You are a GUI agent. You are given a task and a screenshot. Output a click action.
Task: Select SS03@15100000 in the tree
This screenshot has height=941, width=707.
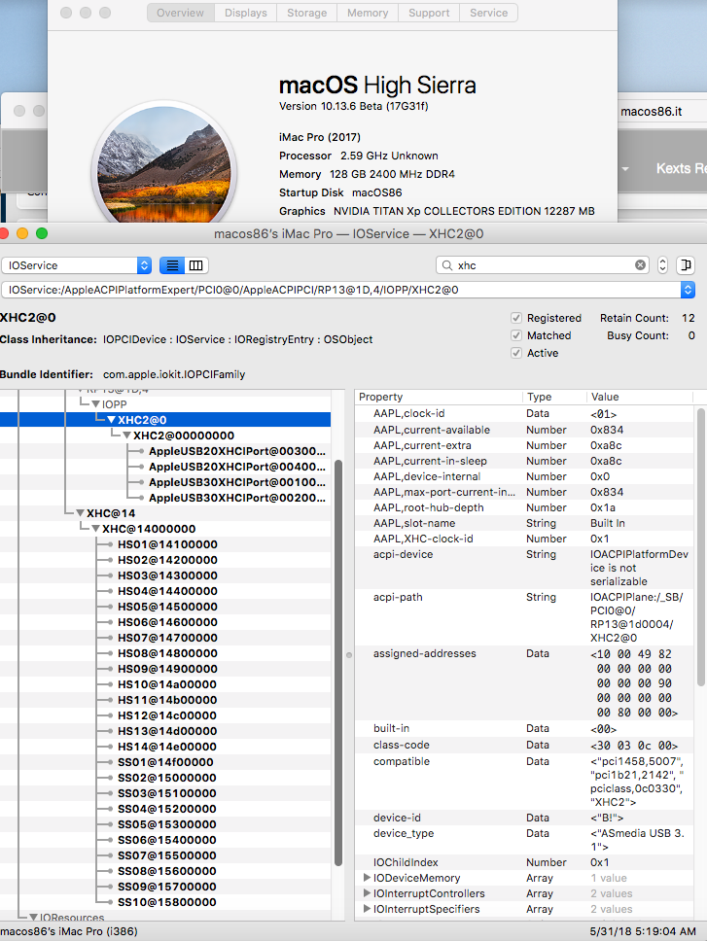167,793
